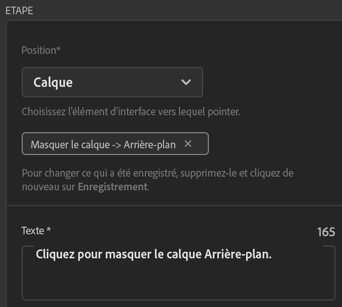
Task: Click the hint starting with 'Choisissez l'élément d'interface'
Action: pyautogui.click(x=131, y=112)
